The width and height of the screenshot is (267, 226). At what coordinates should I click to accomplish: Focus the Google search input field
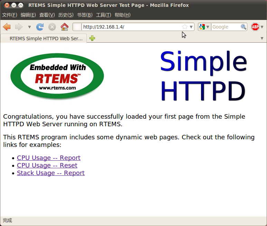coord(226,27)
